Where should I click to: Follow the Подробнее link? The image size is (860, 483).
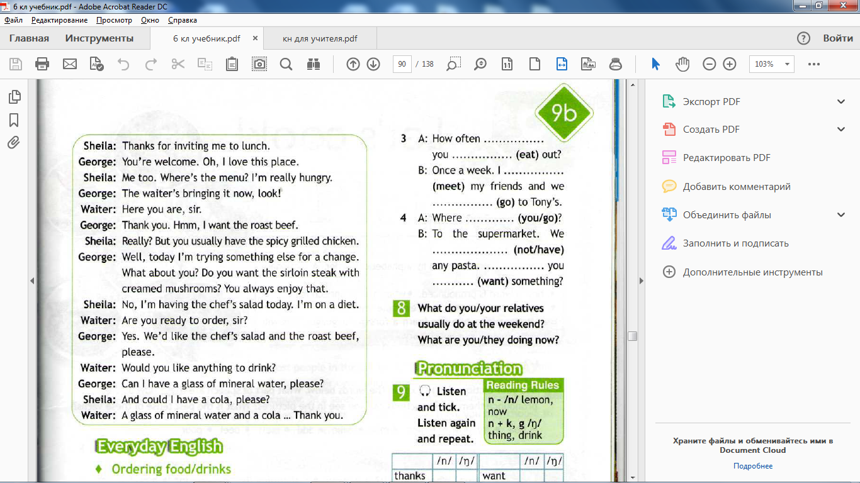coord(752,466)
